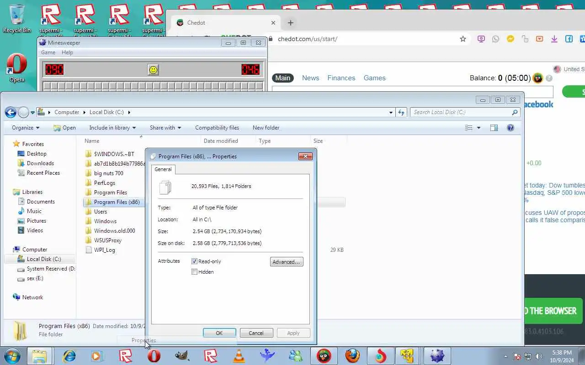Click Cancel in the Properties dialog

point(256,333)
